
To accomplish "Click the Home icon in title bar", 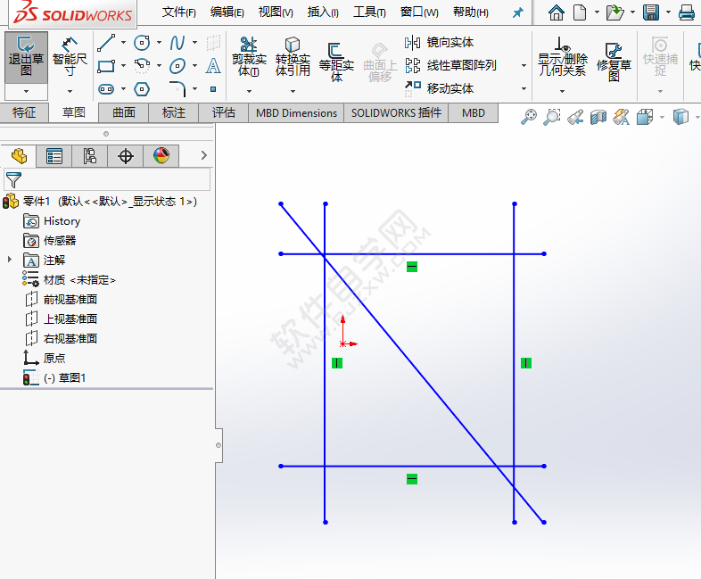I will coord(557,12).
